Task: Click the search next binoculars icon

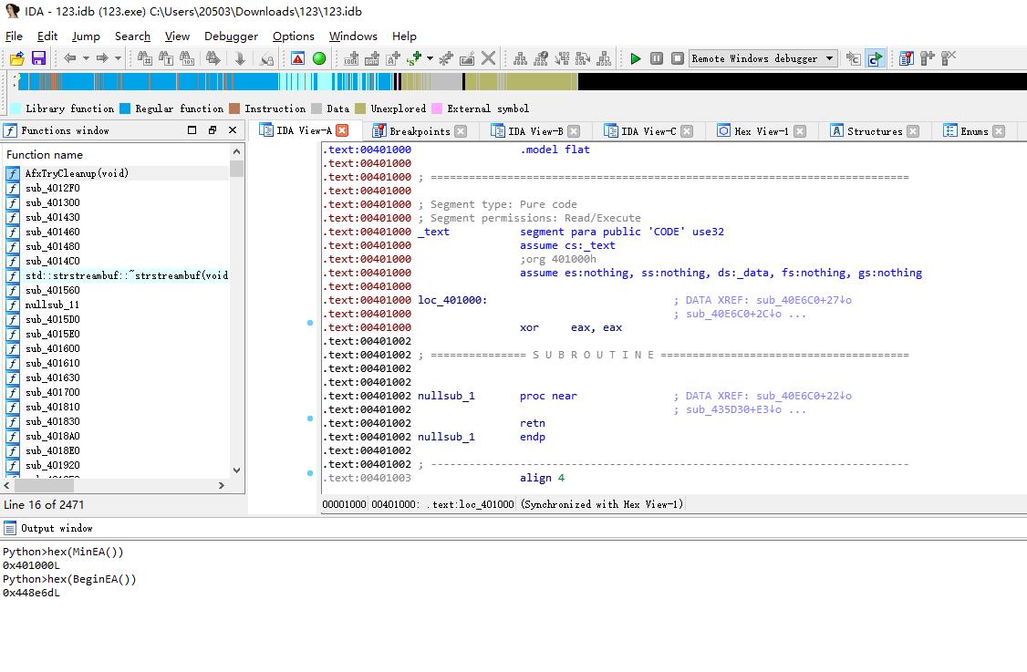Action: [213, 58]
